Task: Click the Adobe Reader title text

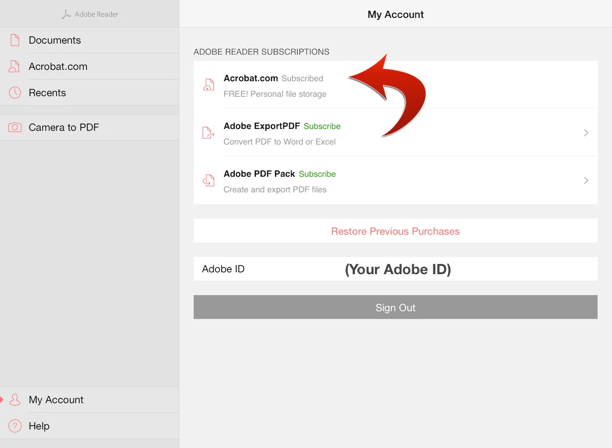Action: (x=96, y=14)
